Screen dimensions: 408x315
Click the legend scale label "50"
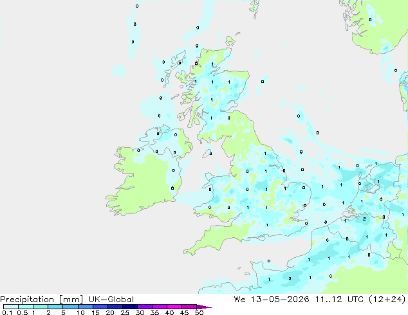click(x=199, y=312)
